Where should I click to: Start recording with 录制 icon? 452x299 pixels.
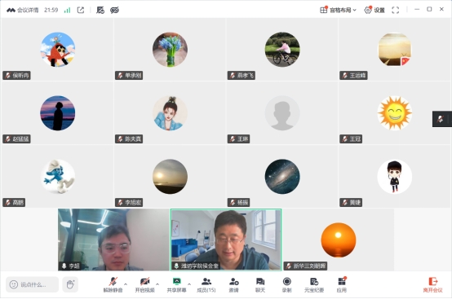[x=287, y=284]
